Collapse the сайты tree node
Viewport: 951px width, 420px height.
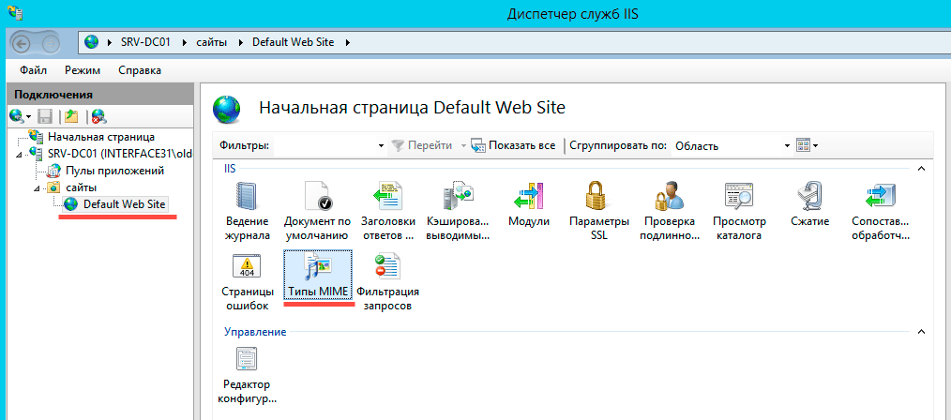[x=37, y=188]
